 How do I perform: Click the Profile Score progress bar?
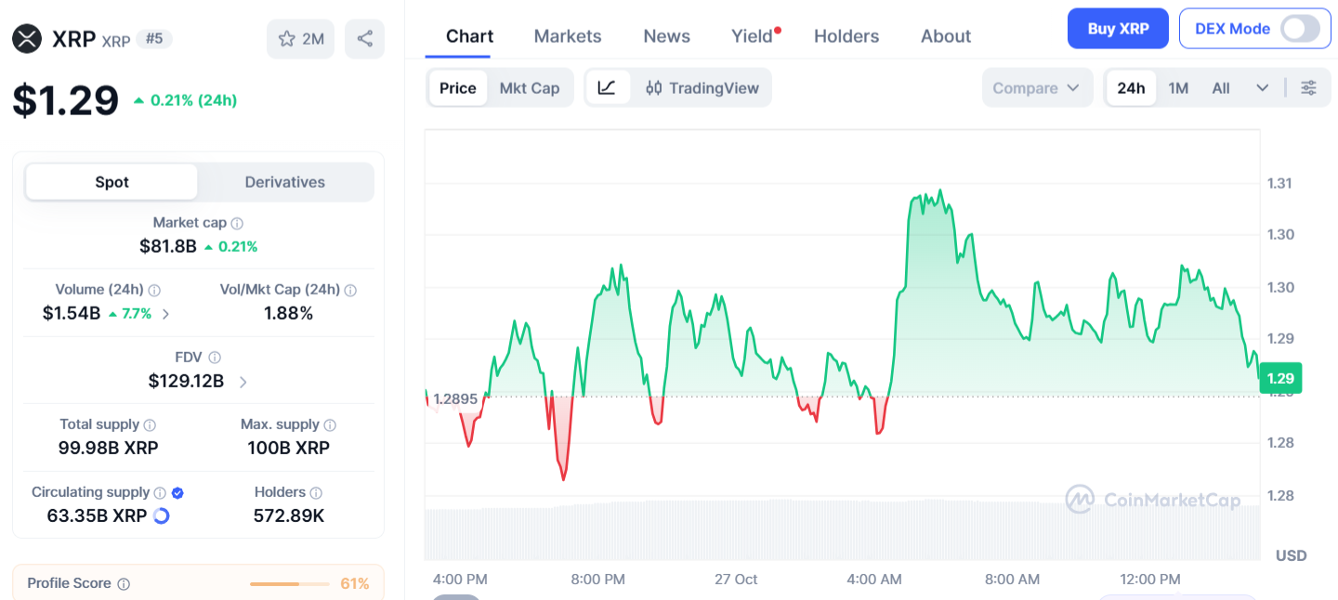pyautogui.click(x=289, y=584)
